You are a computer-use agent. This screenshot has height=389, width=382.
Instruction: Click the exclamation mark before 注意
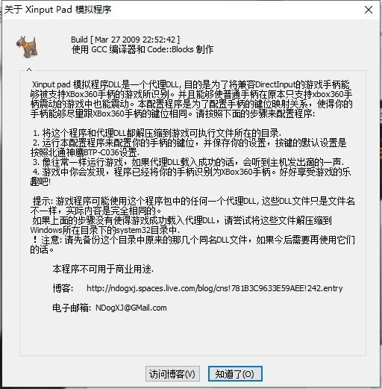click(34, 240)
